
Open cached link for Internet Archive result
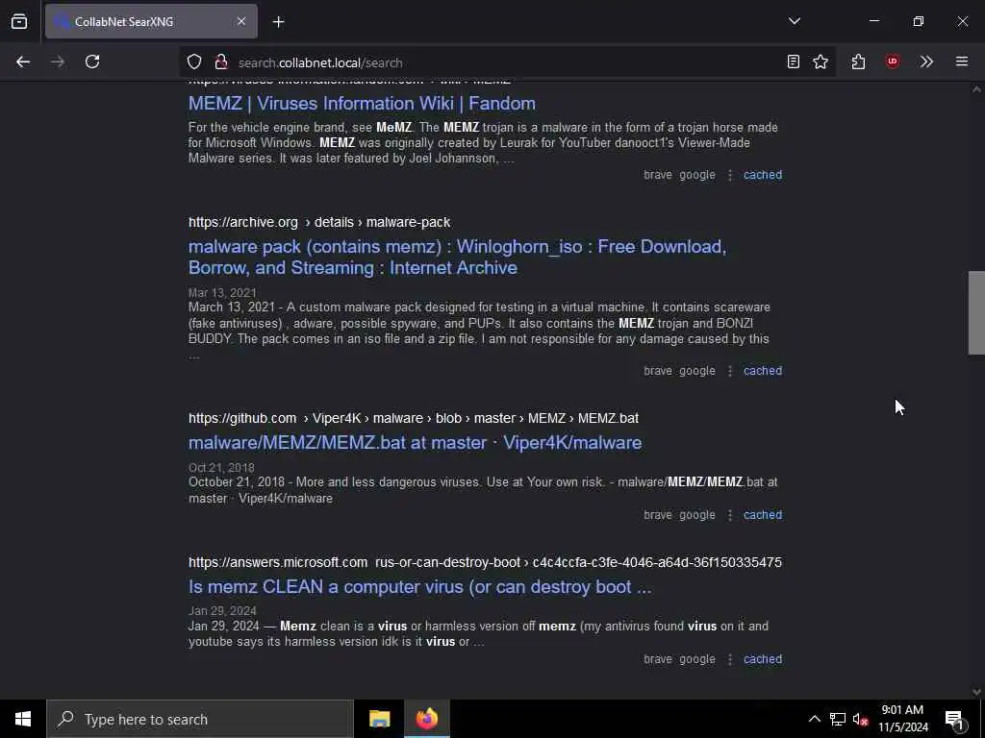click(763, 371)
